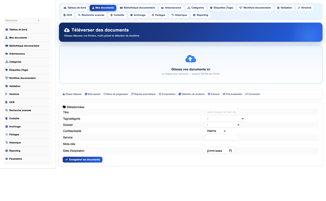Click the Tableau de bord sidebar gauge icon
This screenshot has width=326, height=201.
coord(7,30)
